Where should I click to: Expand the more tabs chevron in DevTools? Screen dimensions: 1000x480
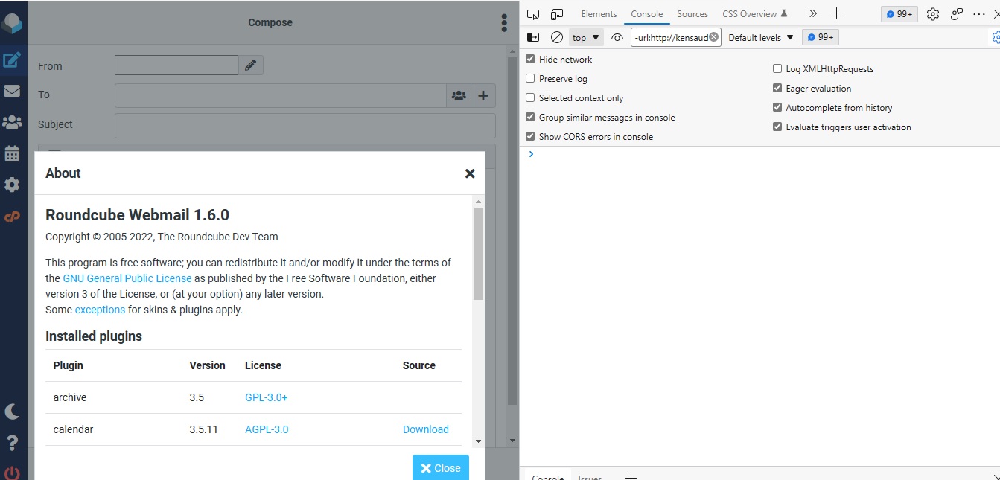(x=812, y=13)
